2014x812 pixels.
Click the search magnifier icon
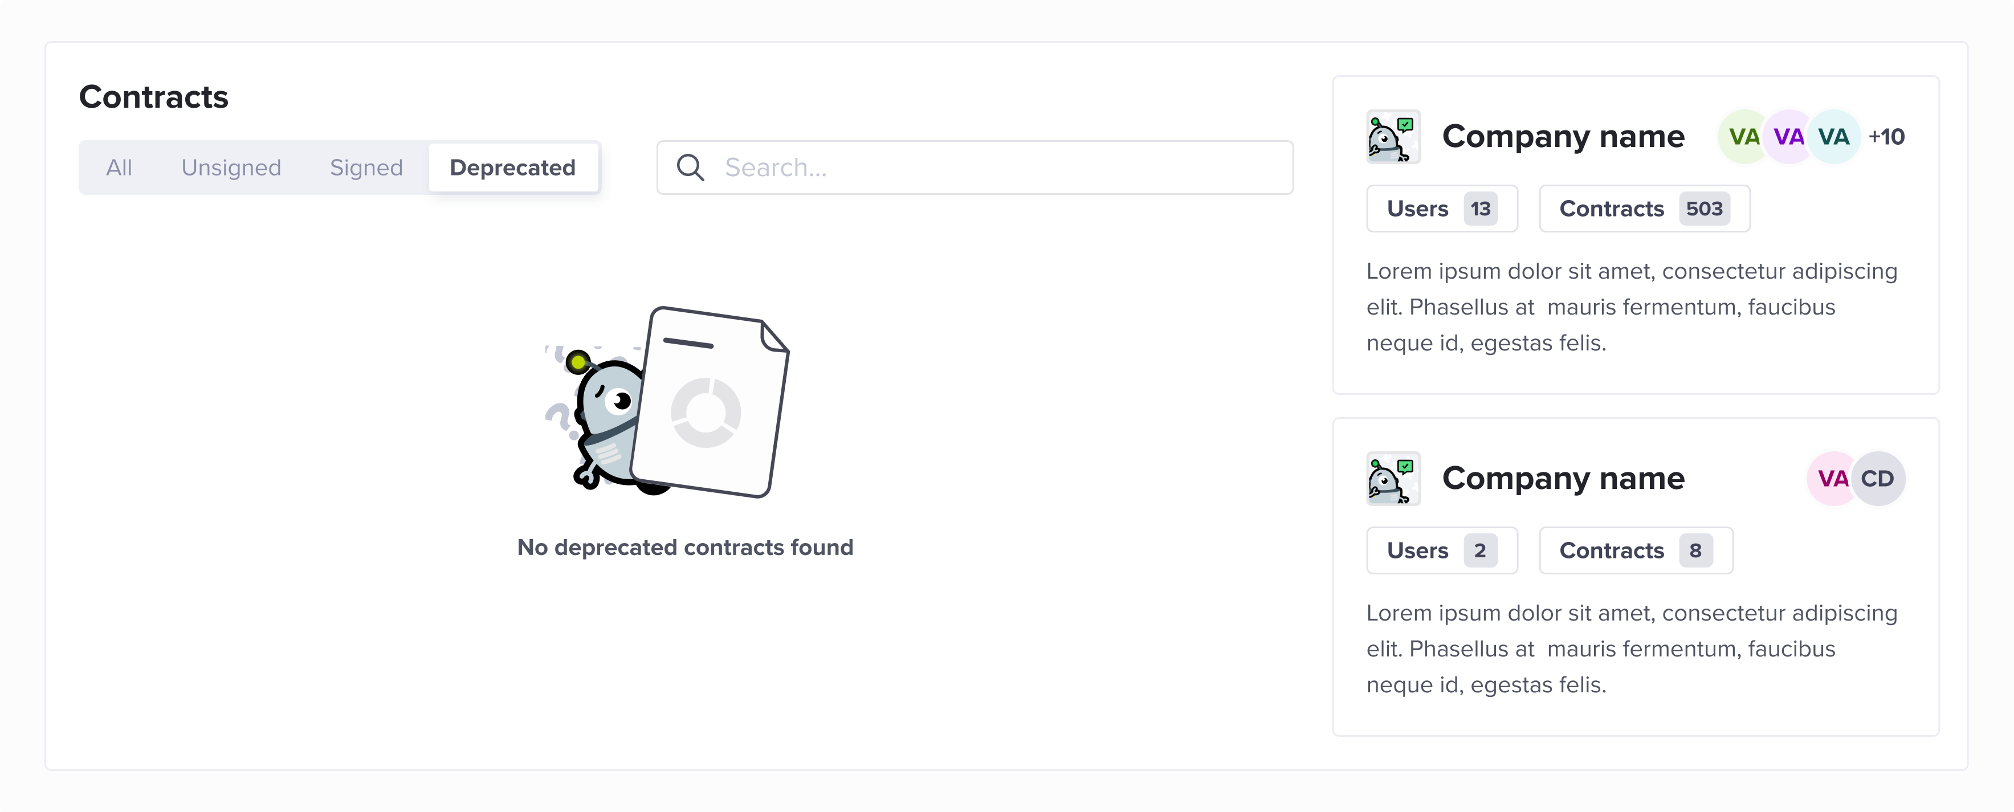pos(690,168)
